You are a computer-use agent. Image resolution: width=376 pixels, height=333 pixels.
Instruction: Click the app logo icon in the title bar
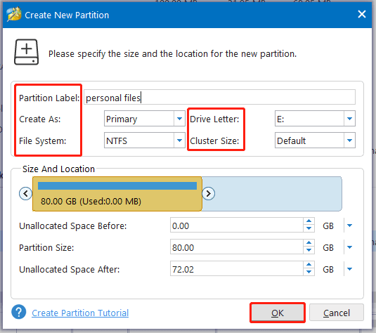pos(14,14)
